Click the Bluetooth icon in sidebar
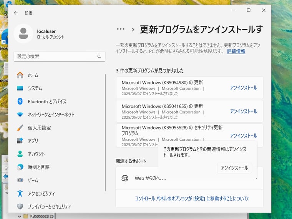292x219 pixels. click(20, 101)
